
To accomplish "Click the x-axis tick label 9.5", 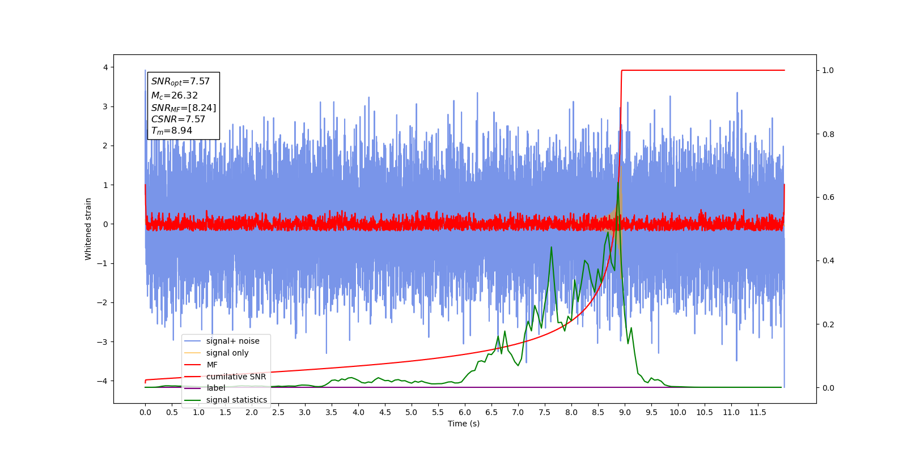I will pos(651,412).
